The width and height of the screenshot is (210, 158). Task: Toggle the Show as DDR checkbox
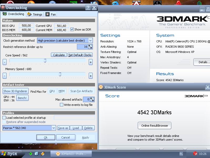pos(72,29)
